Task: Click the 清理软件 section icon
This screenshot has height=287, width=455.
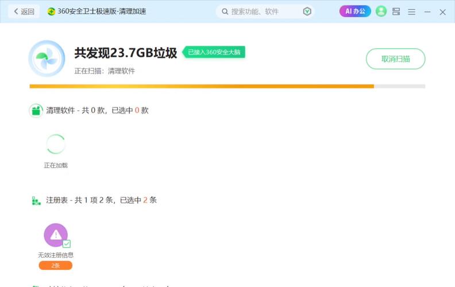Action: [36, 110]
